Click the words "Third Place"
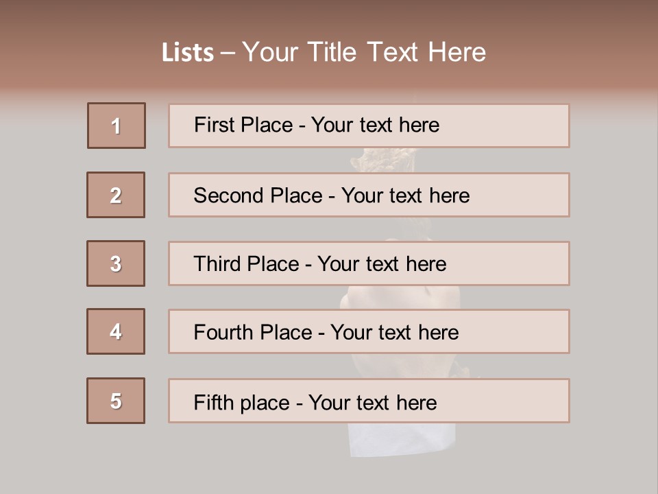Screen dimensions: 658x494 click(246, 264)
